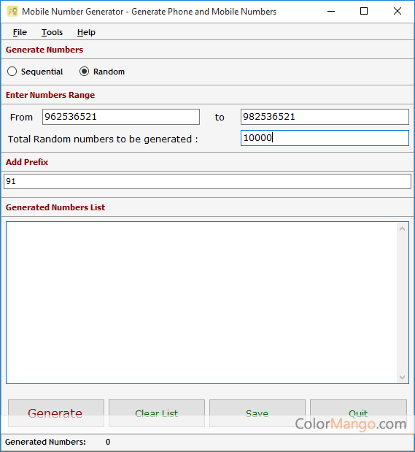Viewport: 415px width, 452px height.
Task: Select the Random radio button
Action: click(84, 72)
